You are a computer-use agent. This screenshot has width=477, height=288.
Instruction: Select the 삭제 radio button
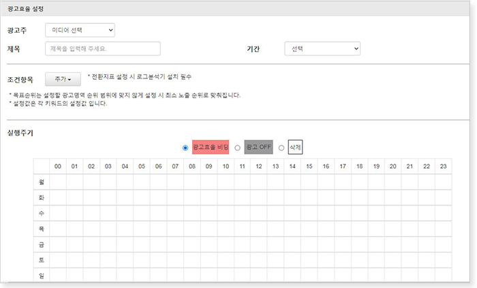(281, 147)
